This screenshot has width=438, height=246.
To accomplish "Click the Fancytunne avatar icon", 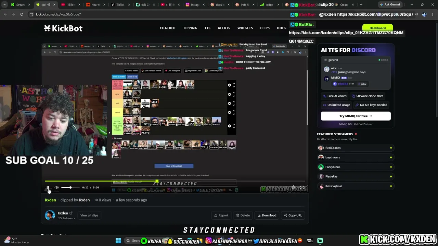I will tap(321, 167).
